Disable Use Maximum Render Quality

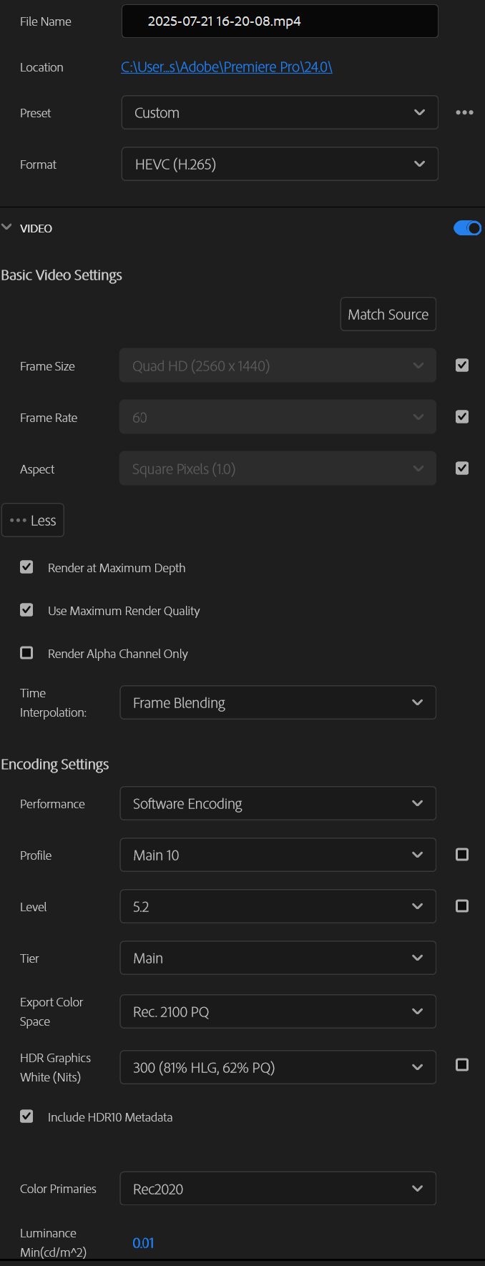click(26, 609)
